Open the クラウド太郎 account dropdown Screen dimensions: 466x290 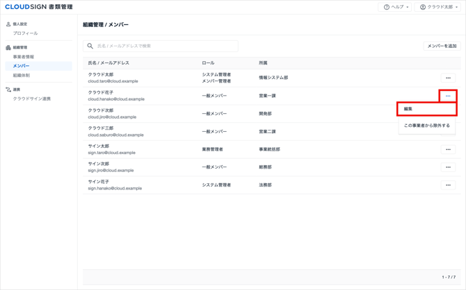437,7
